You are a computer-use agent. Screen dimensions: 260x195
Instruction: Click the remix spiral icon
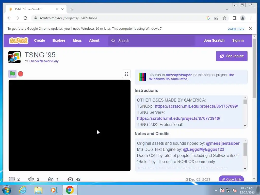pyautogui.click(x=51, y=179)
